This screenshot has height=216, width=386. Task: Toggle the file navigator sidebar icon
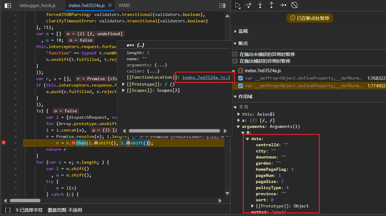8,6
